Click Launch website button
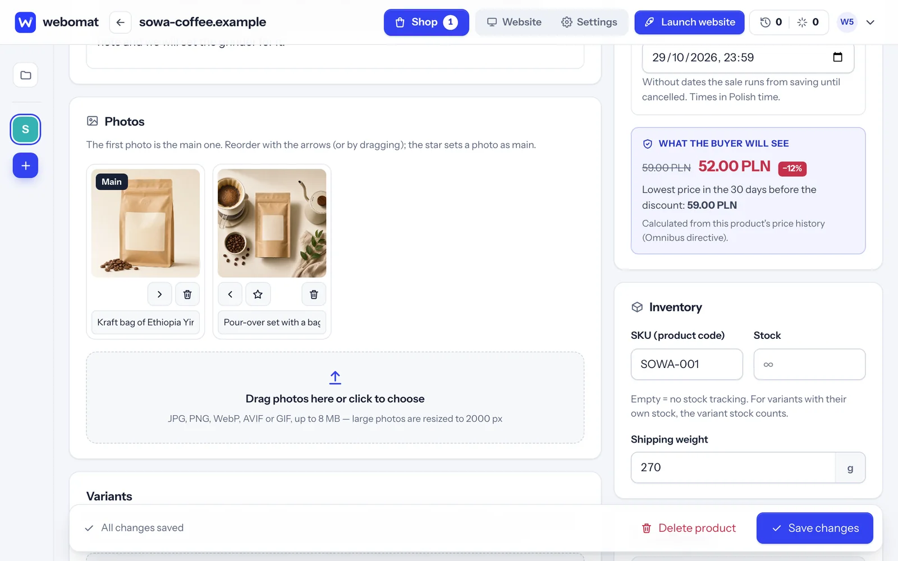The width and height of the screenshot is (898, 561). point(689,22)
